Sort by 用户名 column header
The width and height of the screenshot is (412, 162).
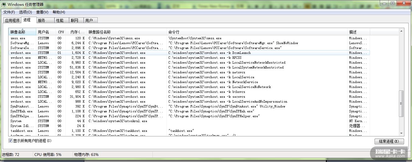point(46,32)
